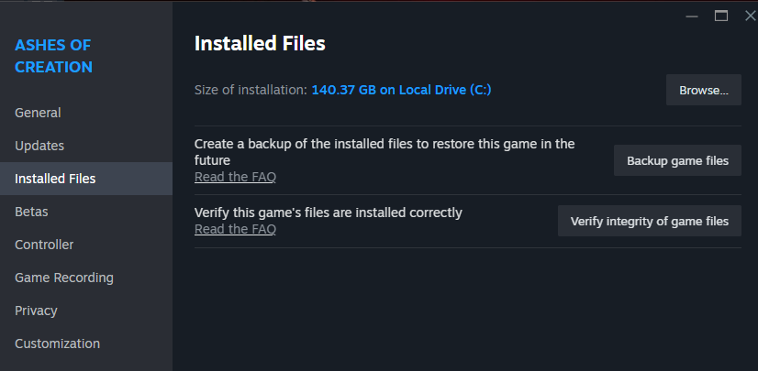This screenshot has width=758, height=371.
Task: Go to the Updates section
Action: pos(39,146)
